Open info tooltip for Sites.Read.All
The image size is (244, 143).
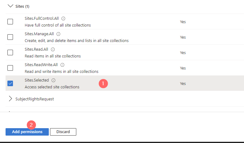(x=53, y=49)
